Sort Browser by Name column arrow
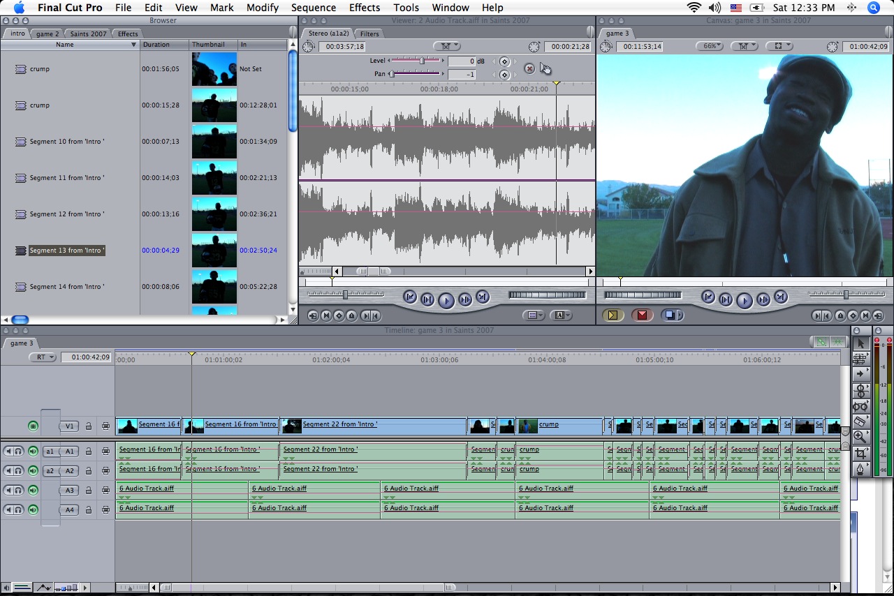 coord(133,45)
